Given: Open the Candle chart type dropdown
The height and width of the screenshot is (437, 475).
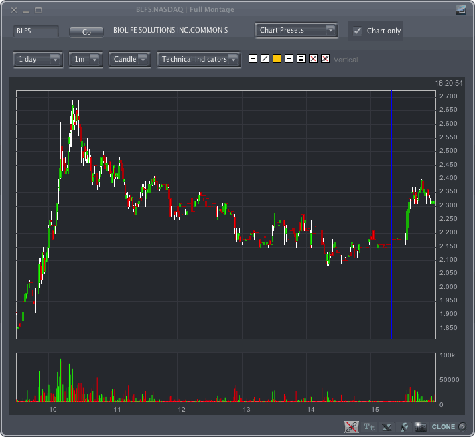Looking at the screenshot, I should 130,59.
